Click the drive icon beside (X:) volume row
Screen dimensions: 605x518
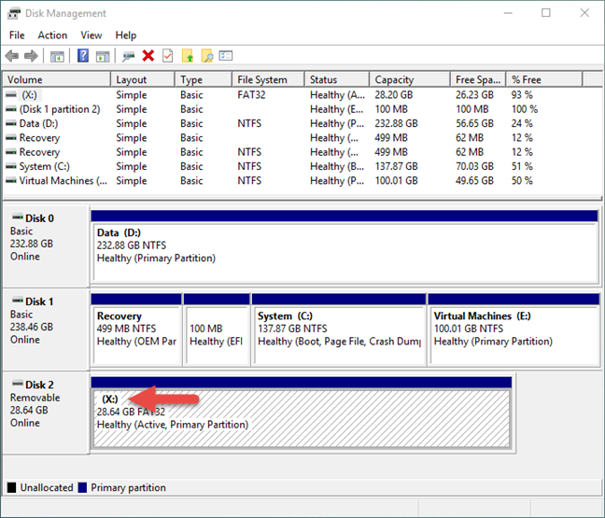coord(11,95)
